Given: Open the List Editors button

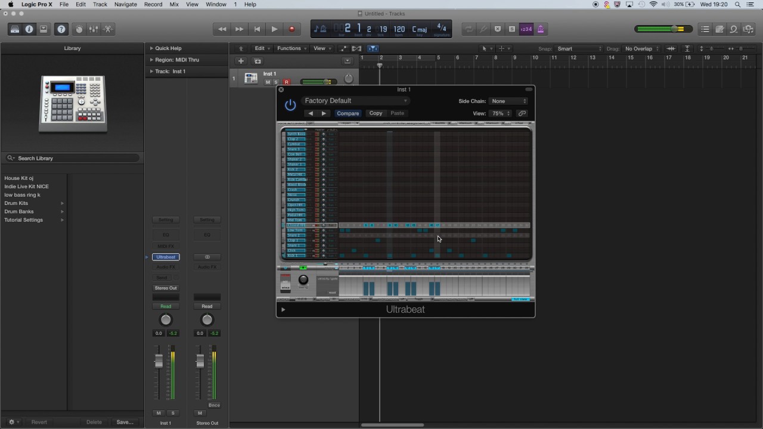Looking at the screenshot, I should [705, 29].
